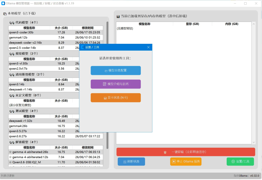The height and width of the screenshot is (180, 262).
Task: Click the note icon on 模型介绍与别名 button
Action: click(104, 84)
